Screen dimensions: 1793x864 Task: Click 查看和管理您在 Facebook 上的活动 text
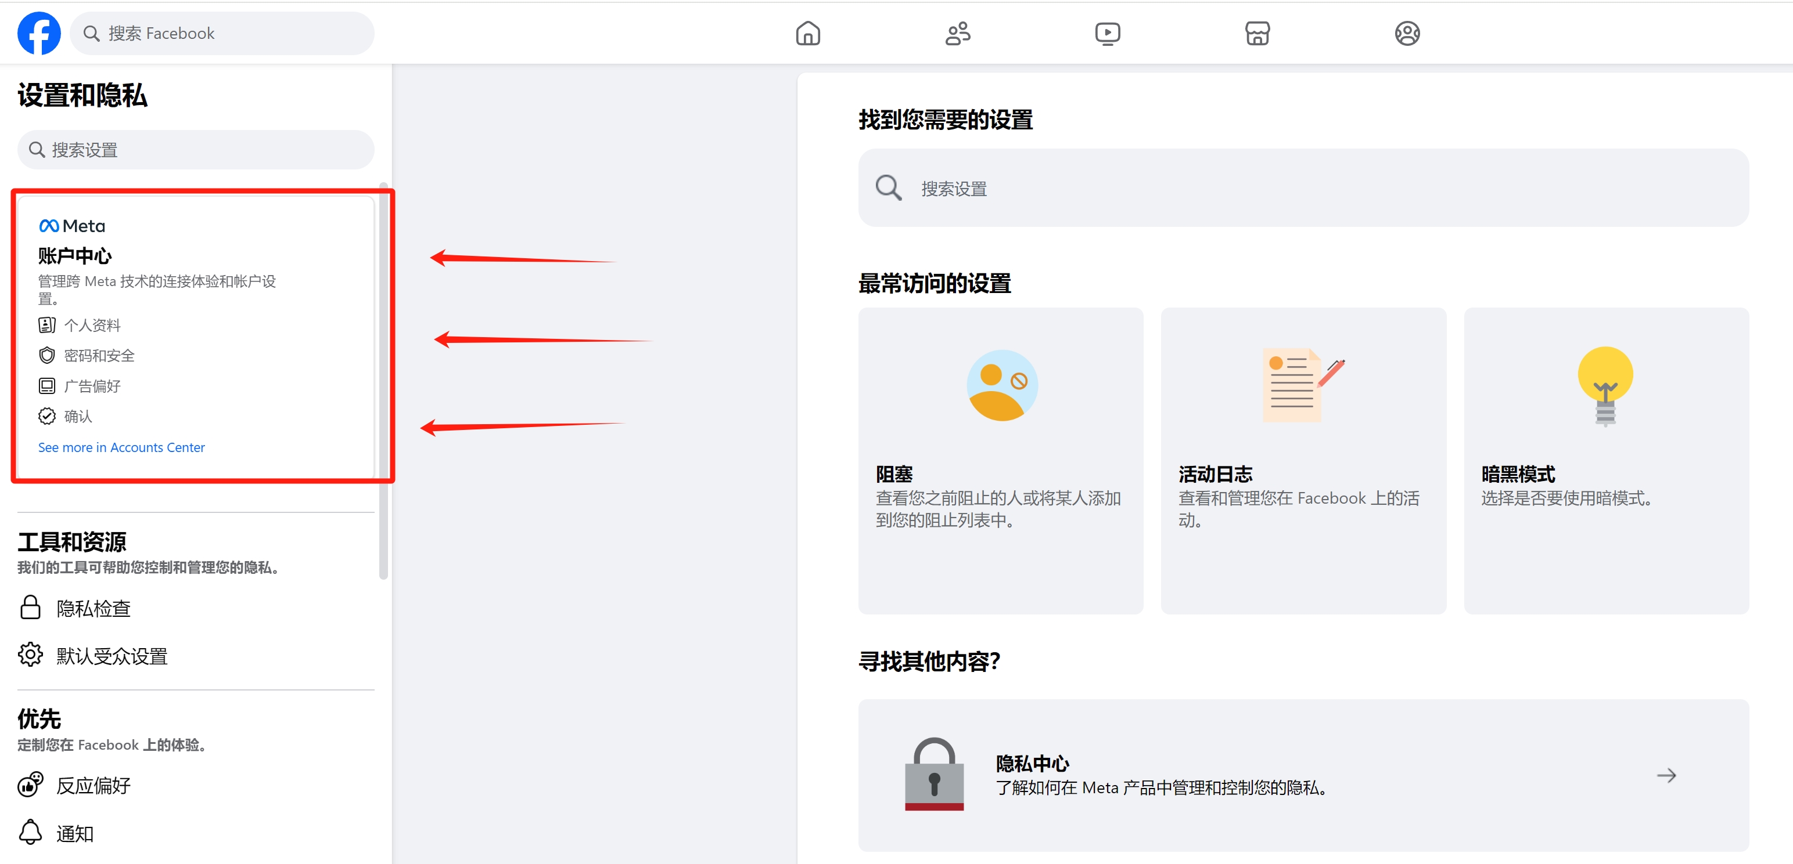coord(1298,509)
